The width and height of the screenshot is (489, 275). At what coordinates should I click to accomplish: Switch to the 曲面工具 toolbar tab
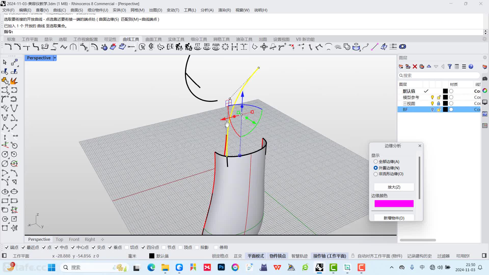coord(154,39)
